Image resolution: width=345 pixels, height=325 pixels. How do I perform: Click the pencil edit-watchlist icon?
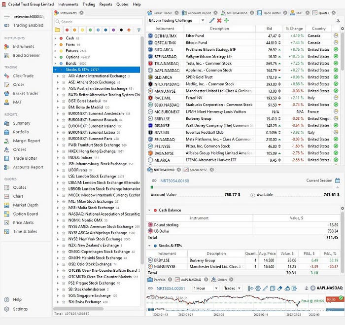(211, 21)
